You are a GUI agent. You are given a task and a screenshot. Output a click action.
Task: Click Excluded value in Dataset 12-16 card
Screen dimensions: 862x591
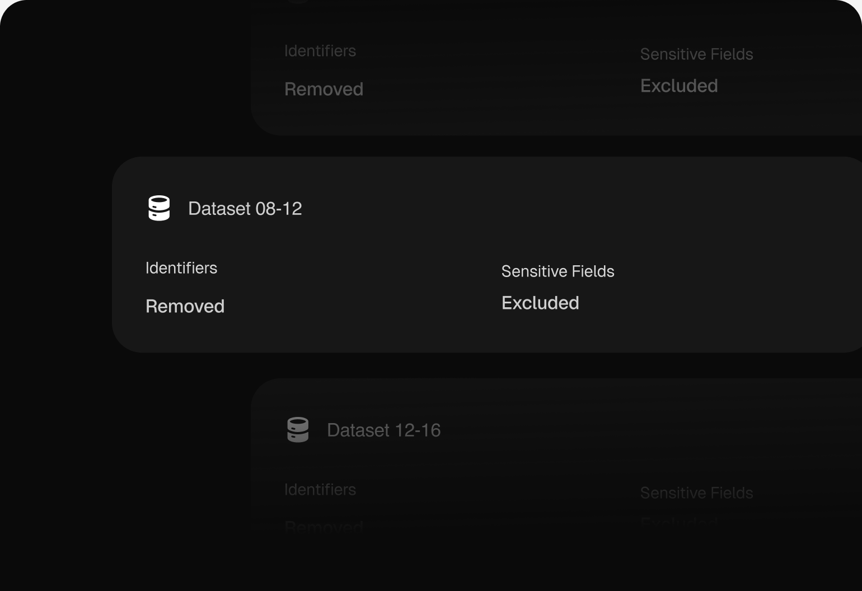point(680,523)
